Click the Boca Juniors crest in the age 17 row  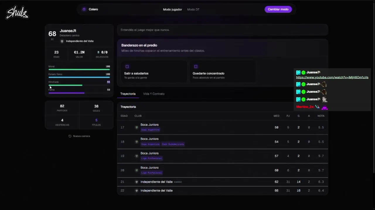pos(137,127)
